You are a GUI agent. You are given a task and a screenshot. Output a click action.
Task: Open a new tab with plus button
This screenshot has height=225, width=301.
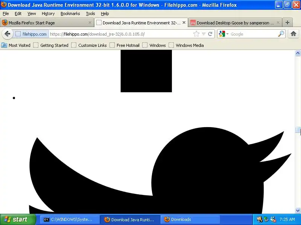[287, 22]
